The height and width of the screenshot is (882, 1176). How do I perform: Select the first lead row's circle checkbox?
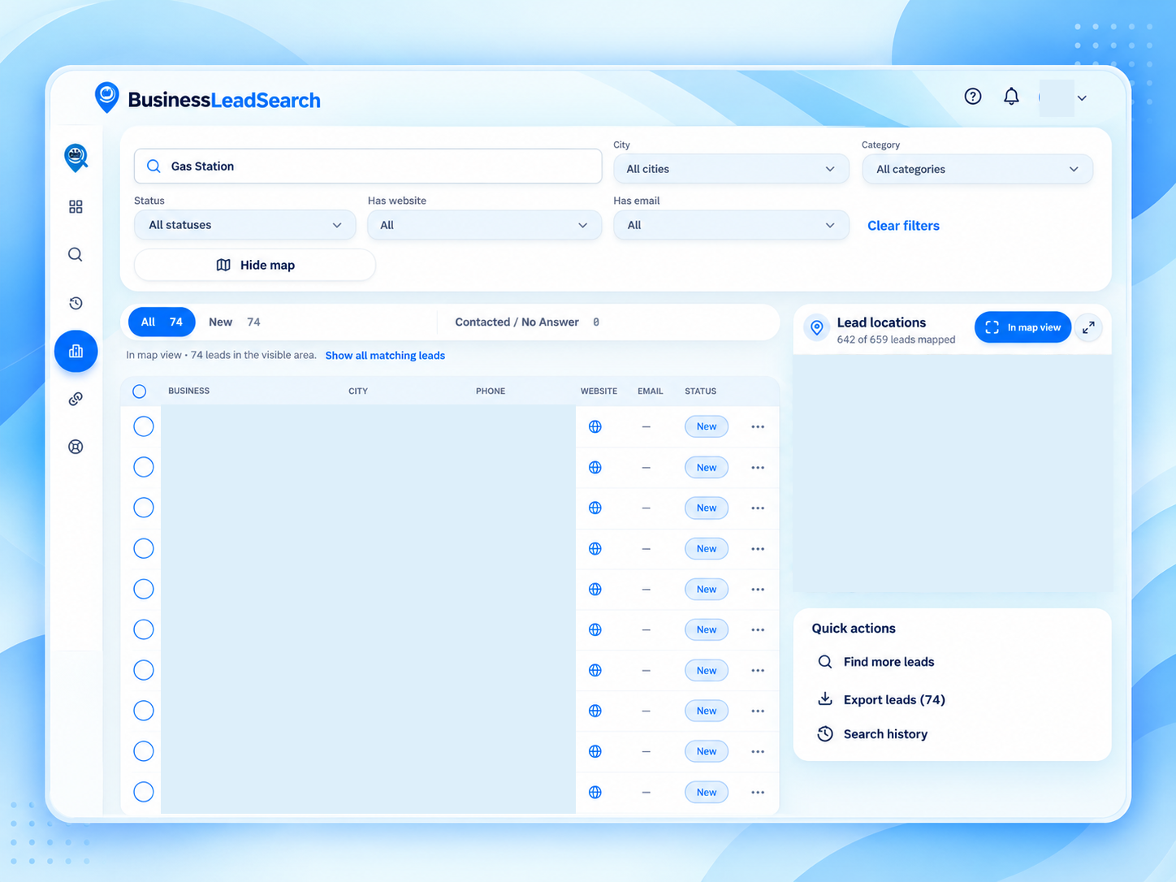(x=144, y=426)
